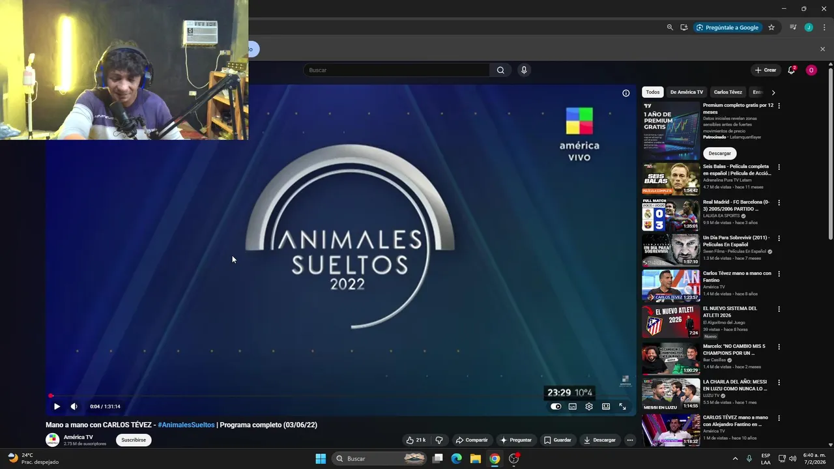Open the volume control in system tray
This screenshot has height=469, width=834.
tap(794, 459)
